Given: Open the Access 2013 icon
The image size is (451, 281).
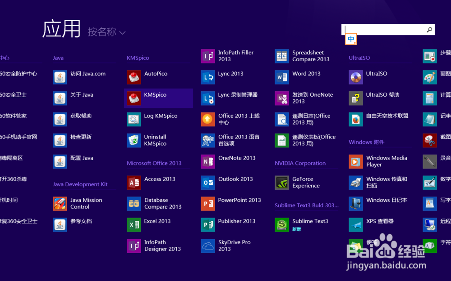Looking at the screenshot, I should [134, 183].
